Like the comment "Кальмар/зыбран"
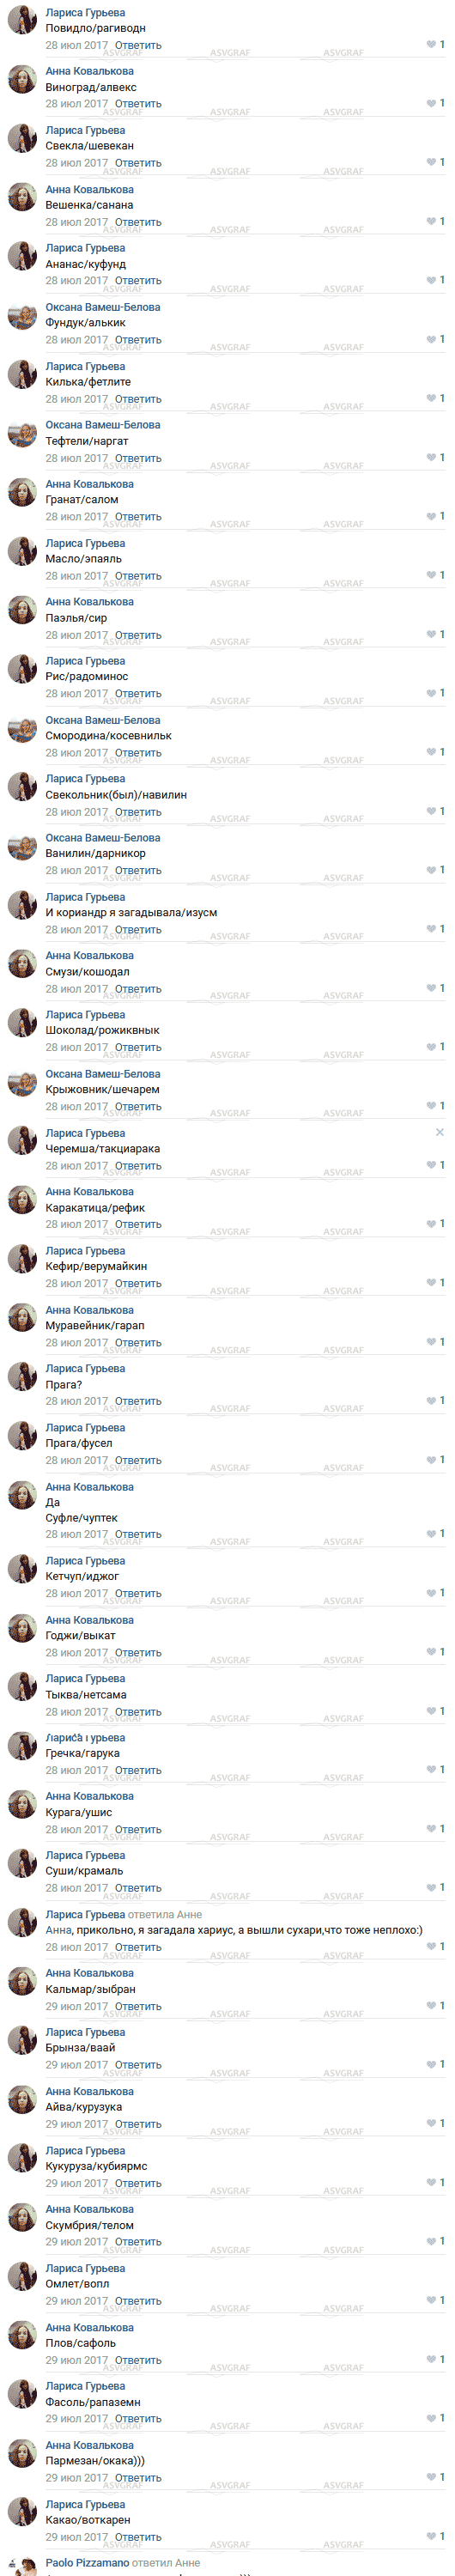The image size is (455, 2576). (435, 2007)
